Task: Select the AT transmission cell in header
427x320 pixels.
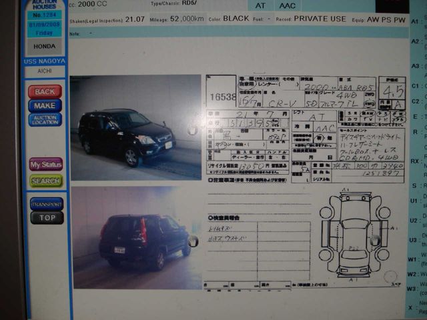Action: click(260, 5)
